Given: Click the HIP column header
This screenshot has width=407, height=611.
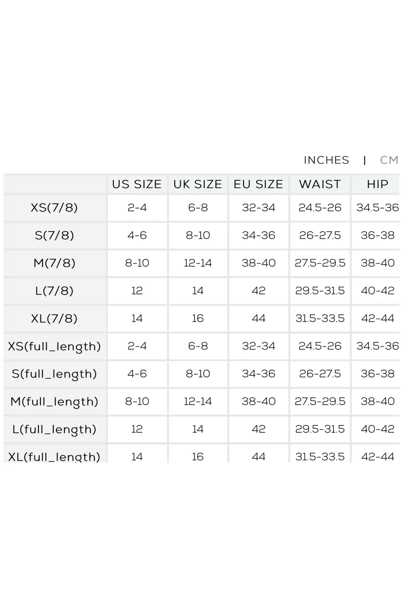Looking at the screenshot, I should [377, 184].
